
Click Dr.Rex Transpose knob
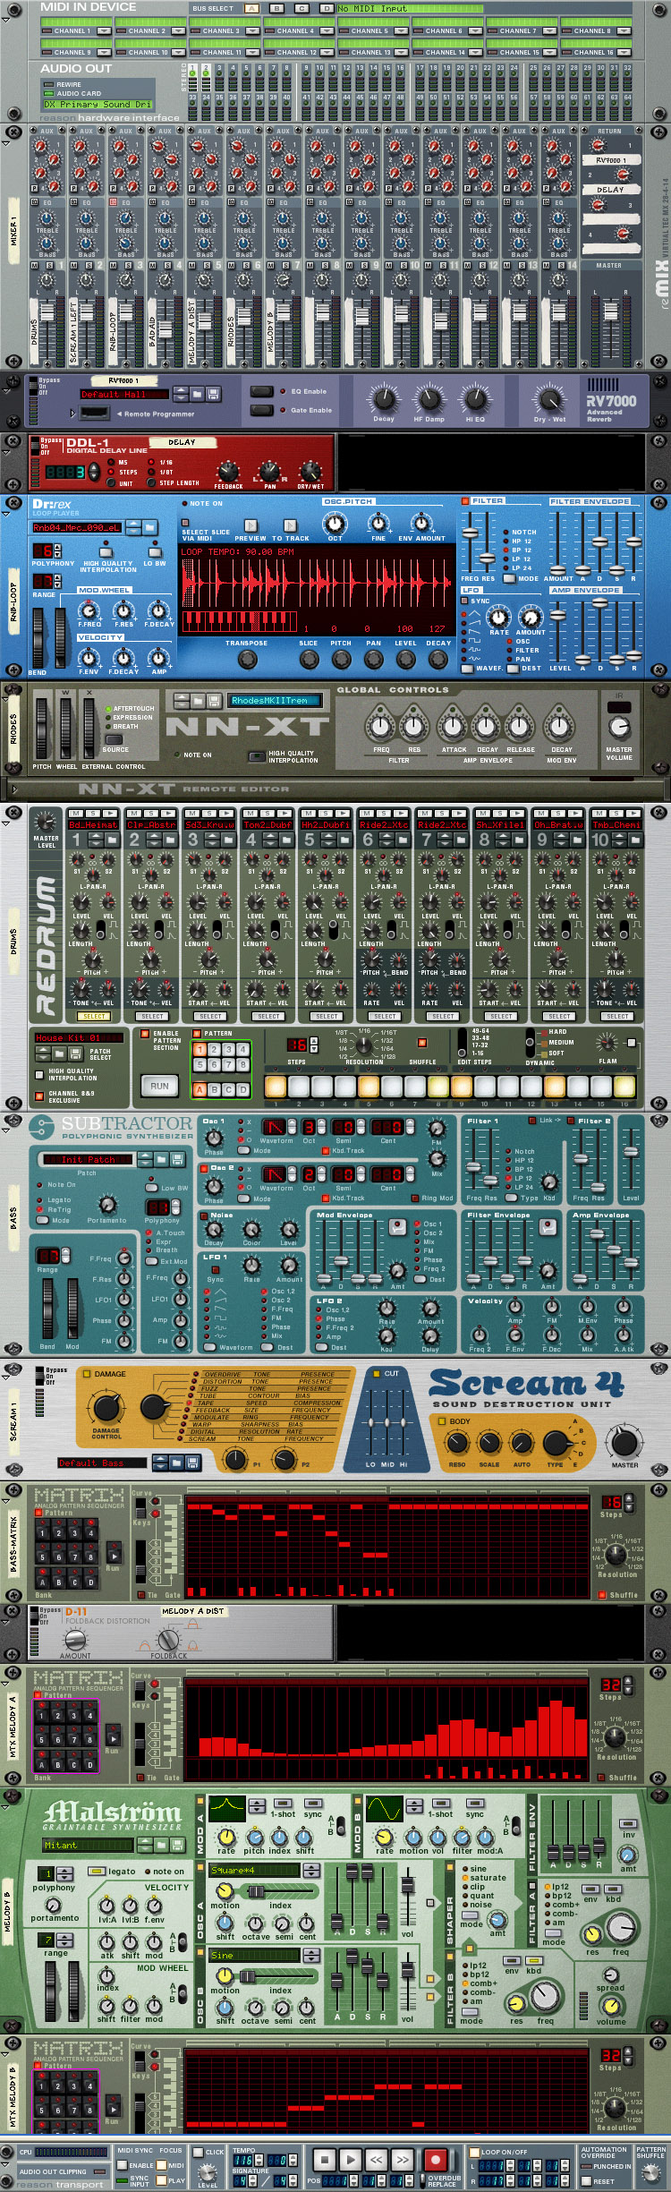click(x=247, y=659)
